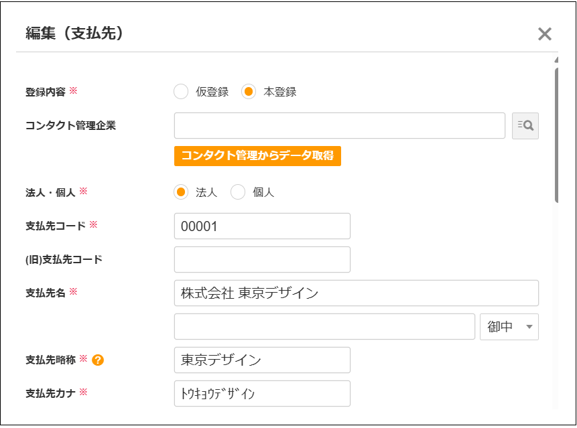Click inside the コンタクト管理企業 input field
Screen dimensions: 577x428
tap(335, 125)
